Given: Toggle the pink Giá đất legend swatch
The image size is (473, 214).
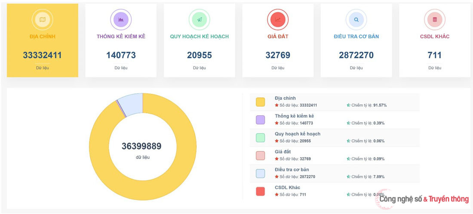Looking at the screenshot, I should (260, 155).
